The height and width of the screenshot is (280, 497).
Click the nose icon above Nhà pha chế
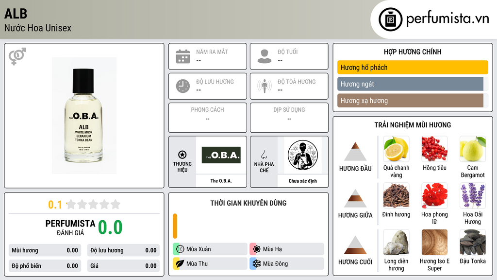point(264,155)
